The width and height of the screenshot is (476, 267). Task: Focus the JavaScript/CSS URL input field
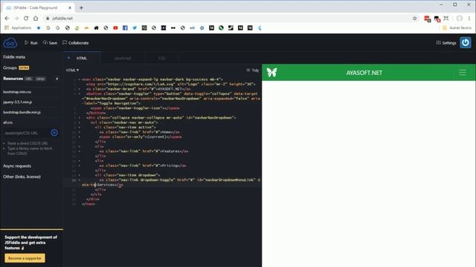[25, 133]
